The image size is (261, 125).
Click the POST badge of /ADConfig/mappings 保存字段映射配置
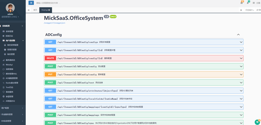51,115
